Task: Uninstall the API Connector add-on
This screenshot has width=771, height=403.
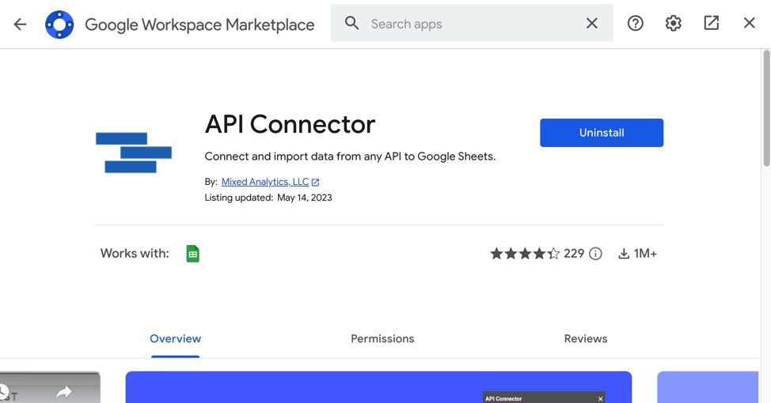Action: point(602,133)
